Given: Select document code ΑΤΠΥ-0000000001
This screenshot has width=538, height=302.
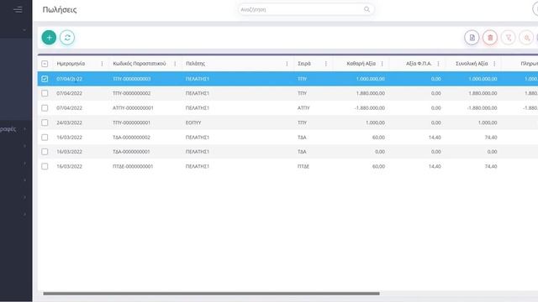Looking at the screenshot, I should tap(133, 108).
